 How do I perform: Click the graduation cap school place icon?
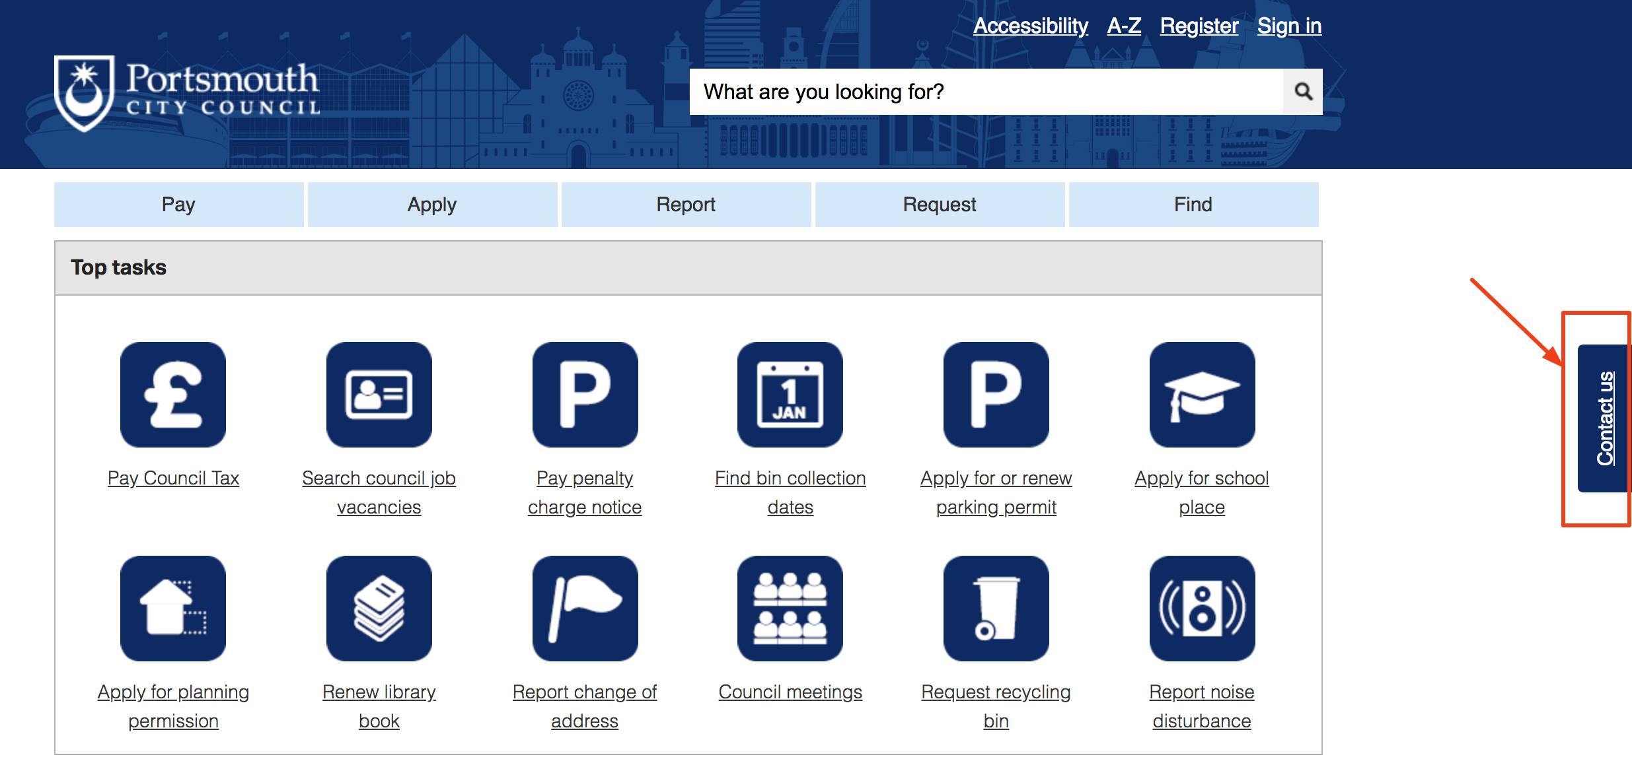(1202, 394)
